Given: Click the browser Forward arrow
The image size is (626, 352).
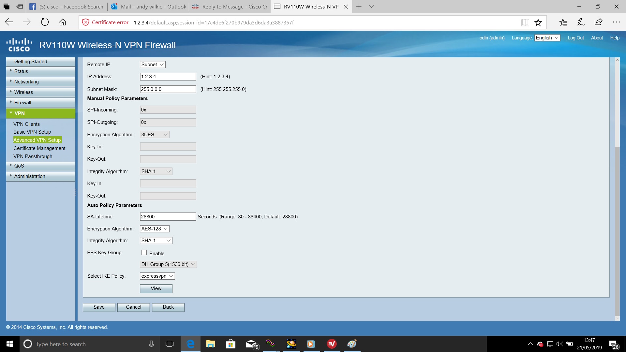Looking at the screenshot, I should pyautogui.click(x=27, y=22).
